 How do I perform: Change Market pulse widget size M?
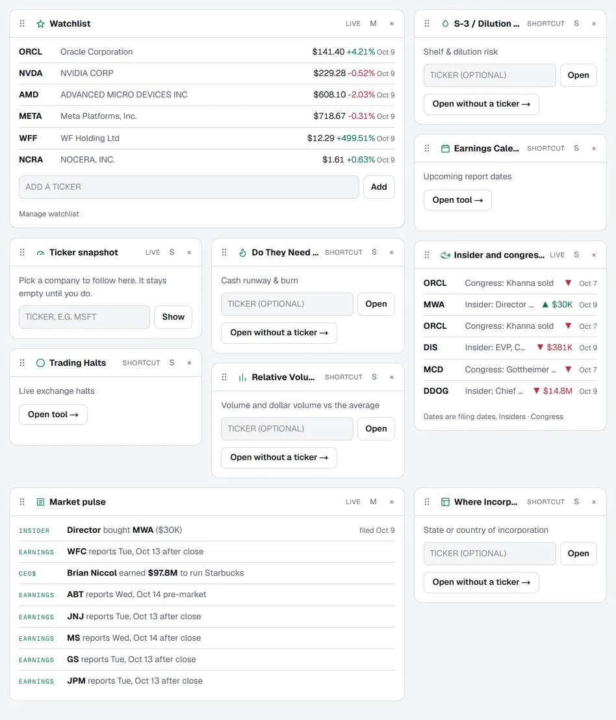point(373,502)
